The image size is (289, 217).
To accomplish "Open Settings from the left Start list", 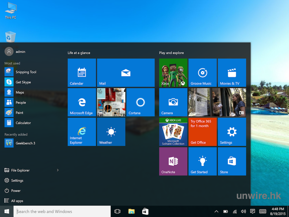I will coord(17,181).
